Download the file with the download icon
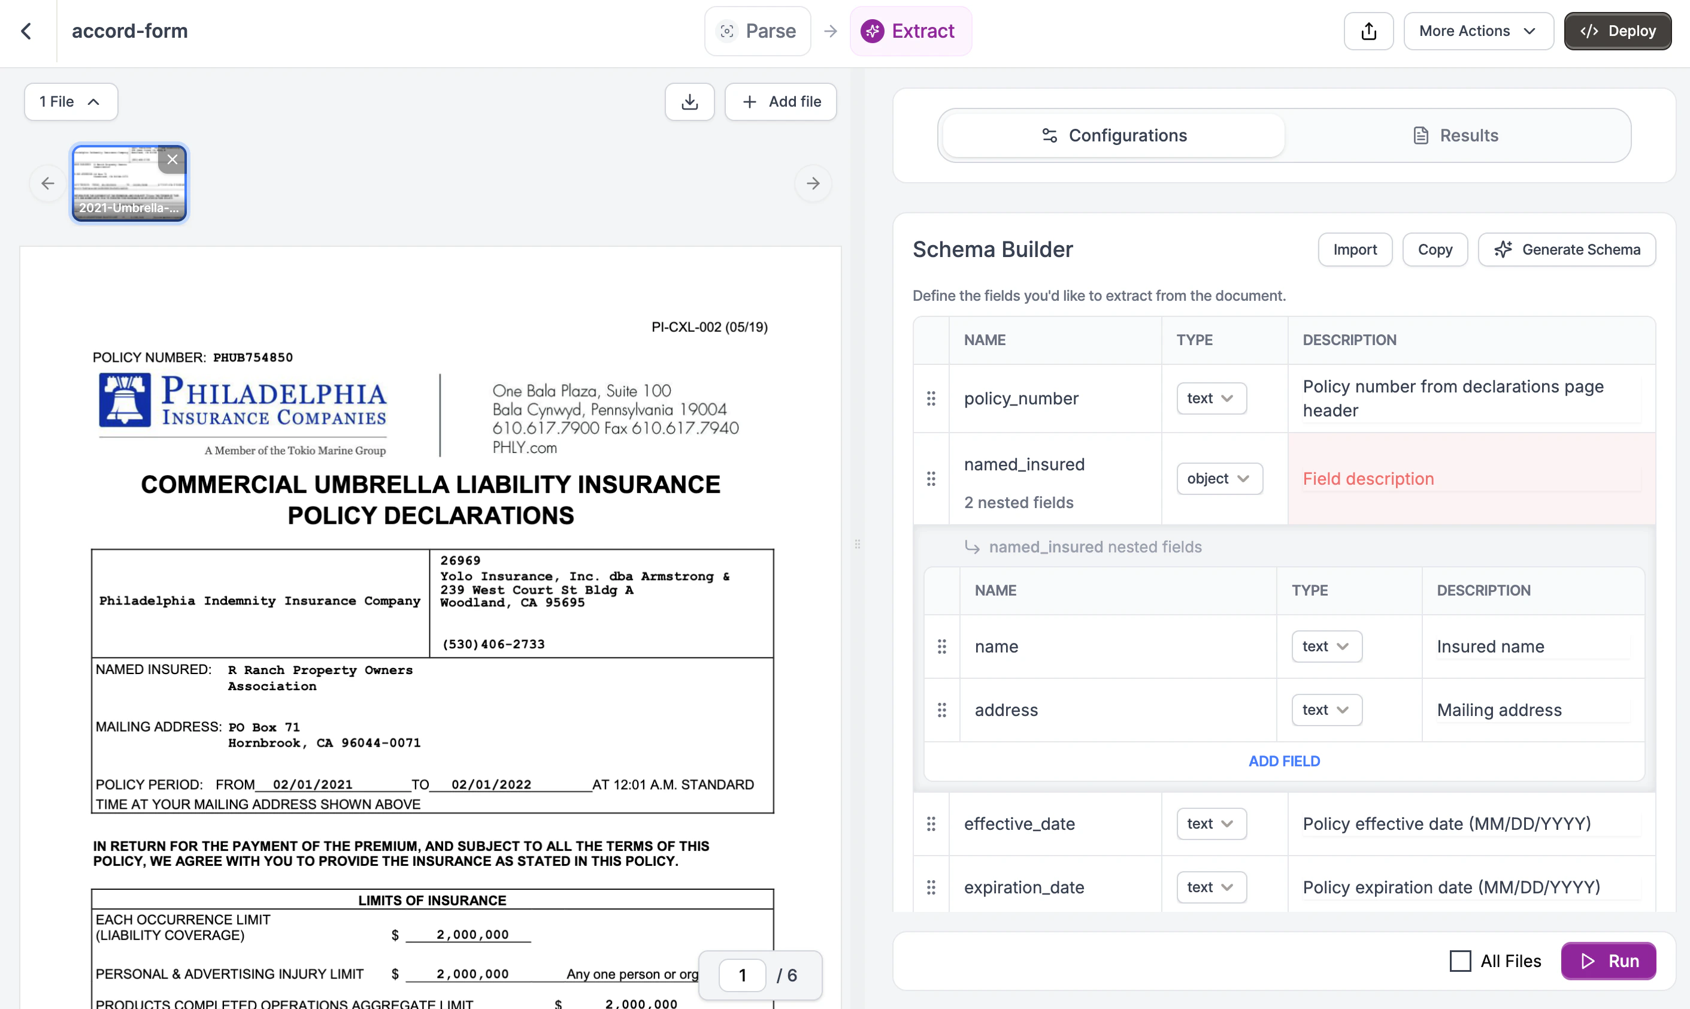The image size is (1690, 1009). (x=689, y=101)
